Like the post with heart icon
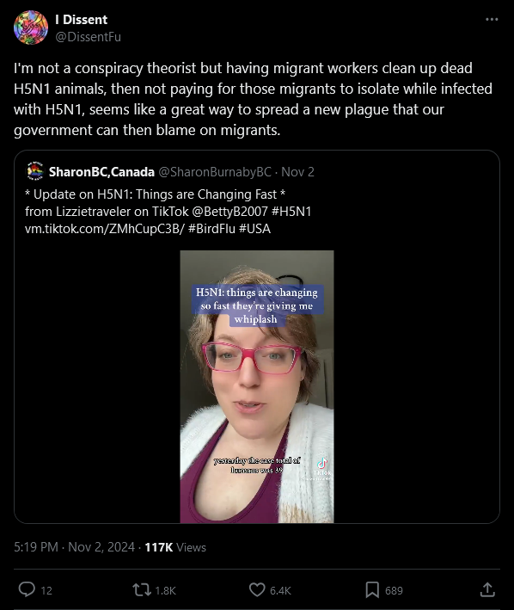 click(257, 589)
